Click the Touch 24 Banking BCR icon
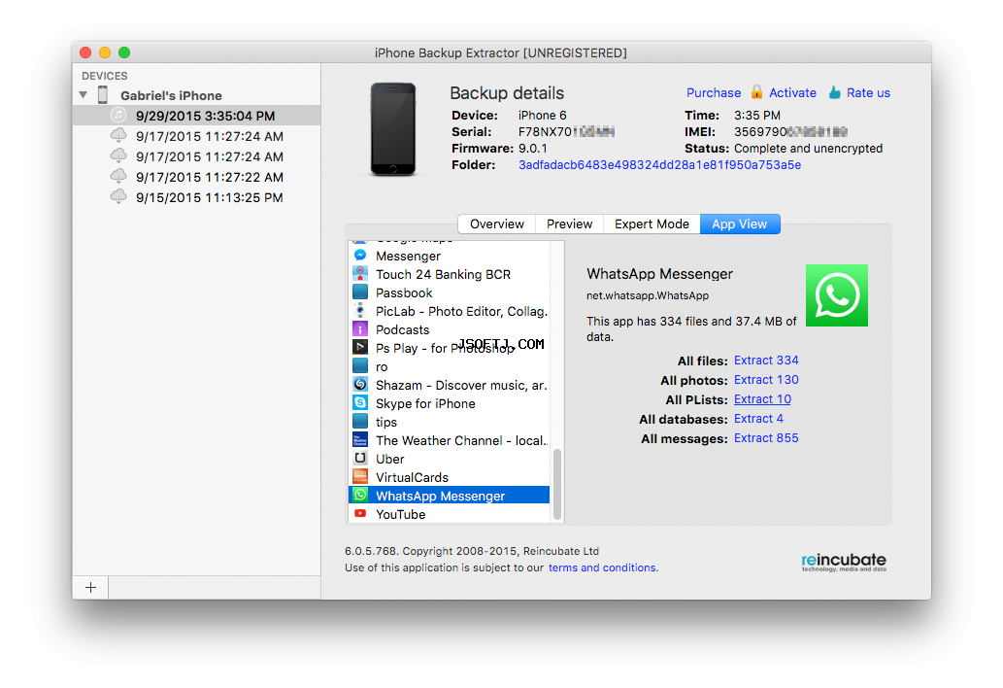The height and width of the screenshot is (688, 1003). pos(360,274)
